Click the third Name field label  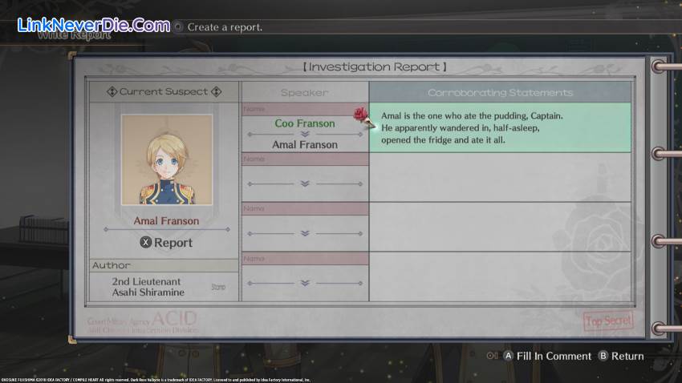click(x=254, y=208)
